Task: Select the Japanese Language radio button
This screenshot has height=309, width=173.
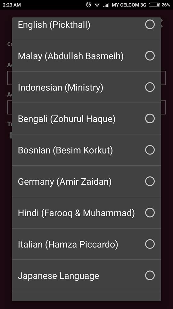Action: click(150, 275)
